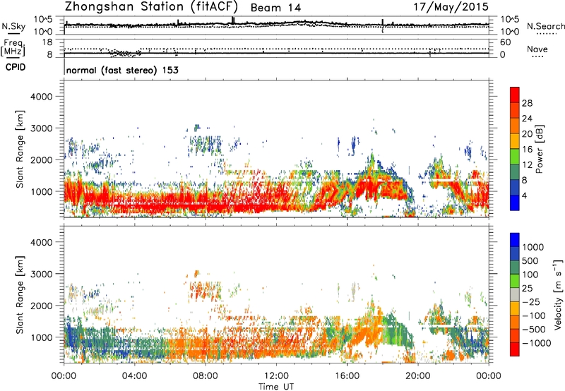Select the 'Time UT' axis title
The height and width of the screenshot is (391, 565).
[276, 387]
